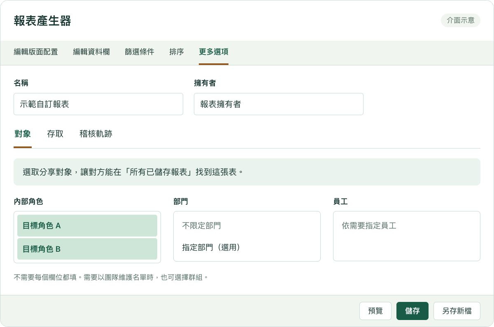Click the 員工 field placeholder 依需要指定員工
Screen dimensions: 494x327
(x=369, y=226)
